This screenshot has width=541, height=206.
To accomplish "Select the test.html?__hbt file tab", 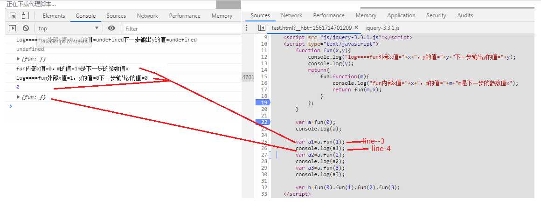I will tap(312, 28).
